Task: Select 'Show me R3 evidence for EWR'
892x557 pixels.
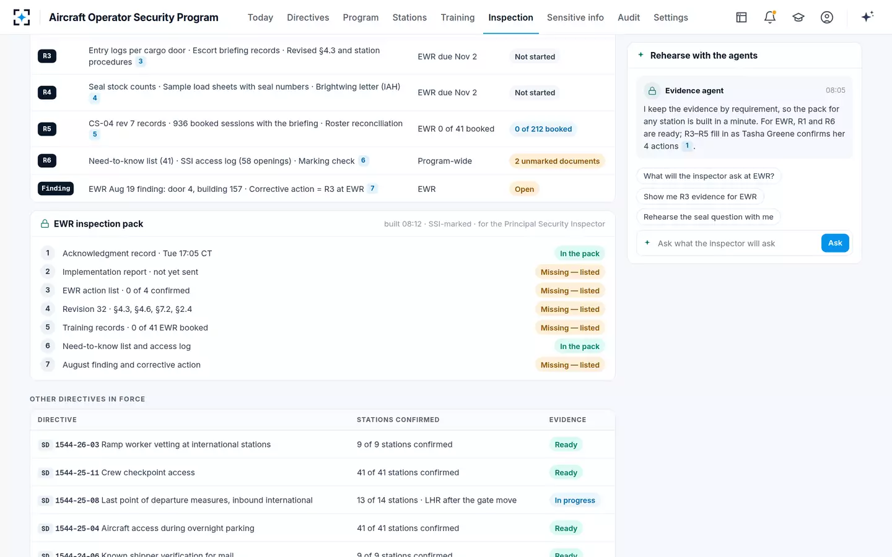Action: point(700,197)
